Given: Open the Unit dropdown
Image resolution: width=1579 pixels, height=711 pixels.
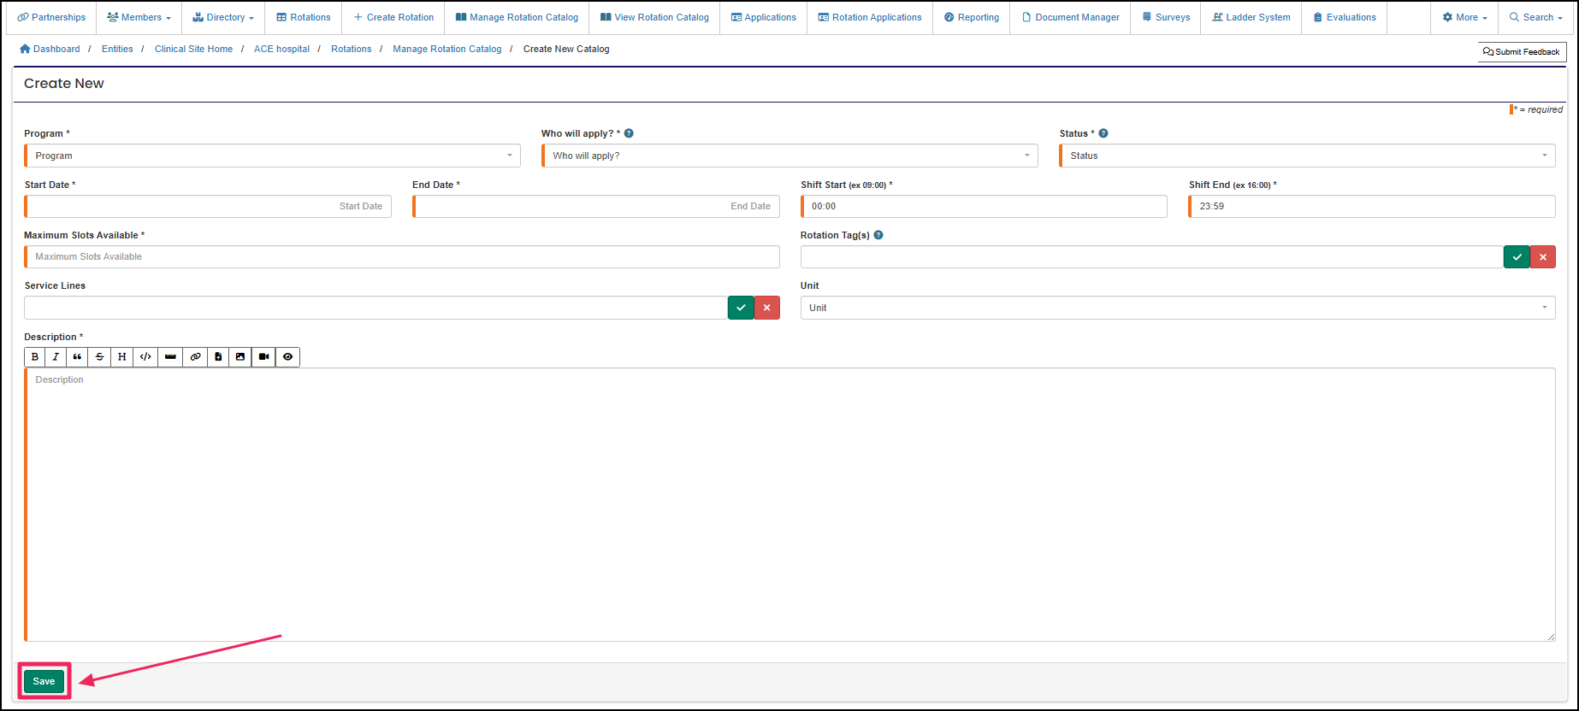Looking at the screenshot, I should (1178, 308).
